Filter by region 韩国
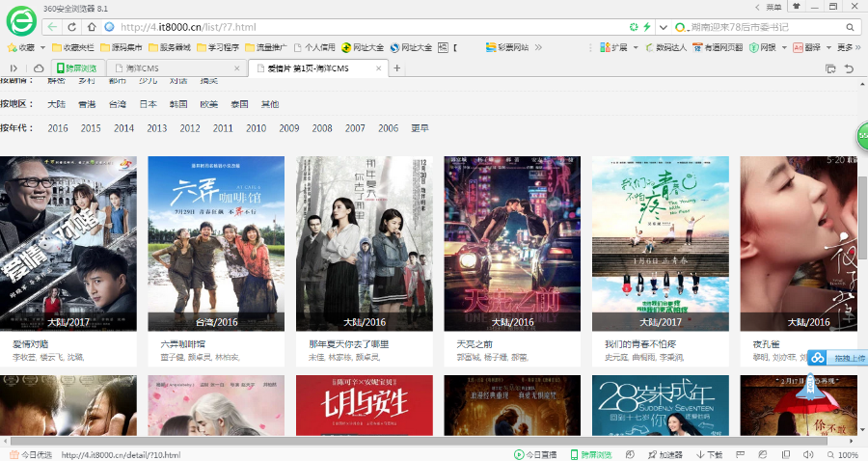 178,104
